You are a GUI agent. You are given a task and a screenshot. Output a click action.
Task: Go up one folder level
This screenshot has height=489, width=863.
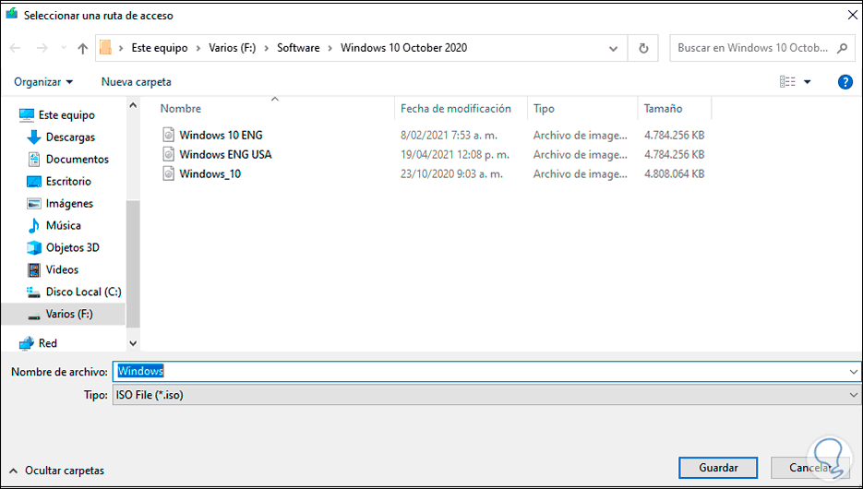point(82,48)
